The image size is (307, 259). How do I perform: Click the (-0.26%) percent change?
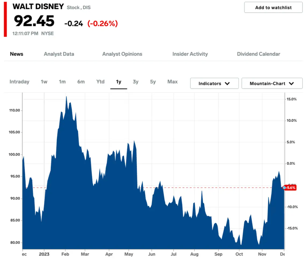click(x=102, y=24)
